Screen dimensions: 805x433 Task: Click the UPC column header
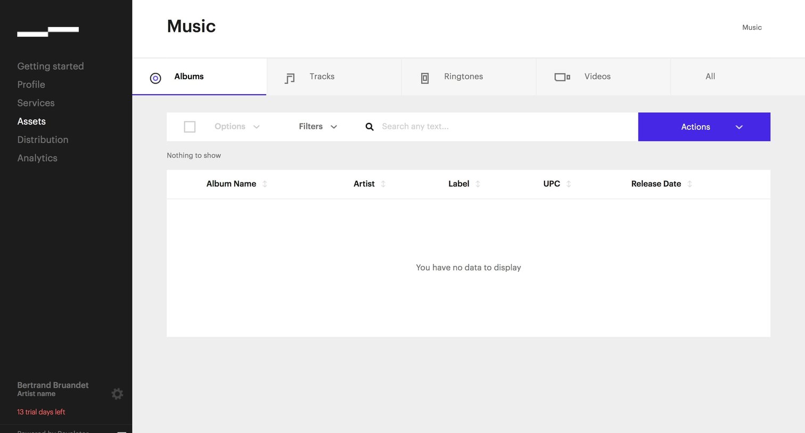point(552,184)
